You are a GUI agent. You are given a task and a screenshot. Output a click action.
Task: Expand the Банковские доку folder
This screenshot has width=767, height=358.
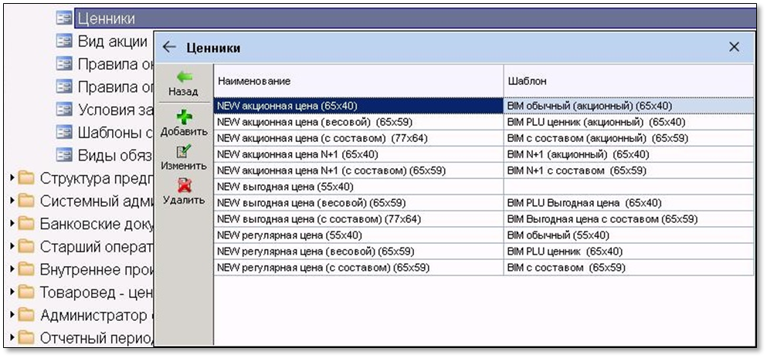pyautogui.click(x=12, y=224)
